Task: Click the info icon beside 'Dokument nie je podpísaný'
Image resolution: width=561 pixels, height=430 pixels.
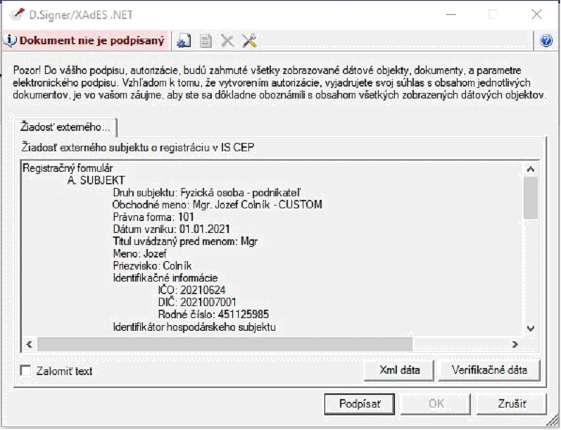Action: coord(11,40)
